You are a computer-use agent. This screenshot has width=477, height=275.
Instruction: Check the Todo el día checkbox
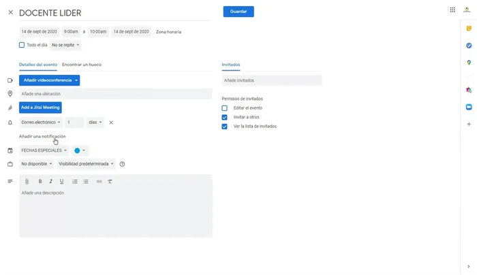pyautogui.click(x=22, y=45)
